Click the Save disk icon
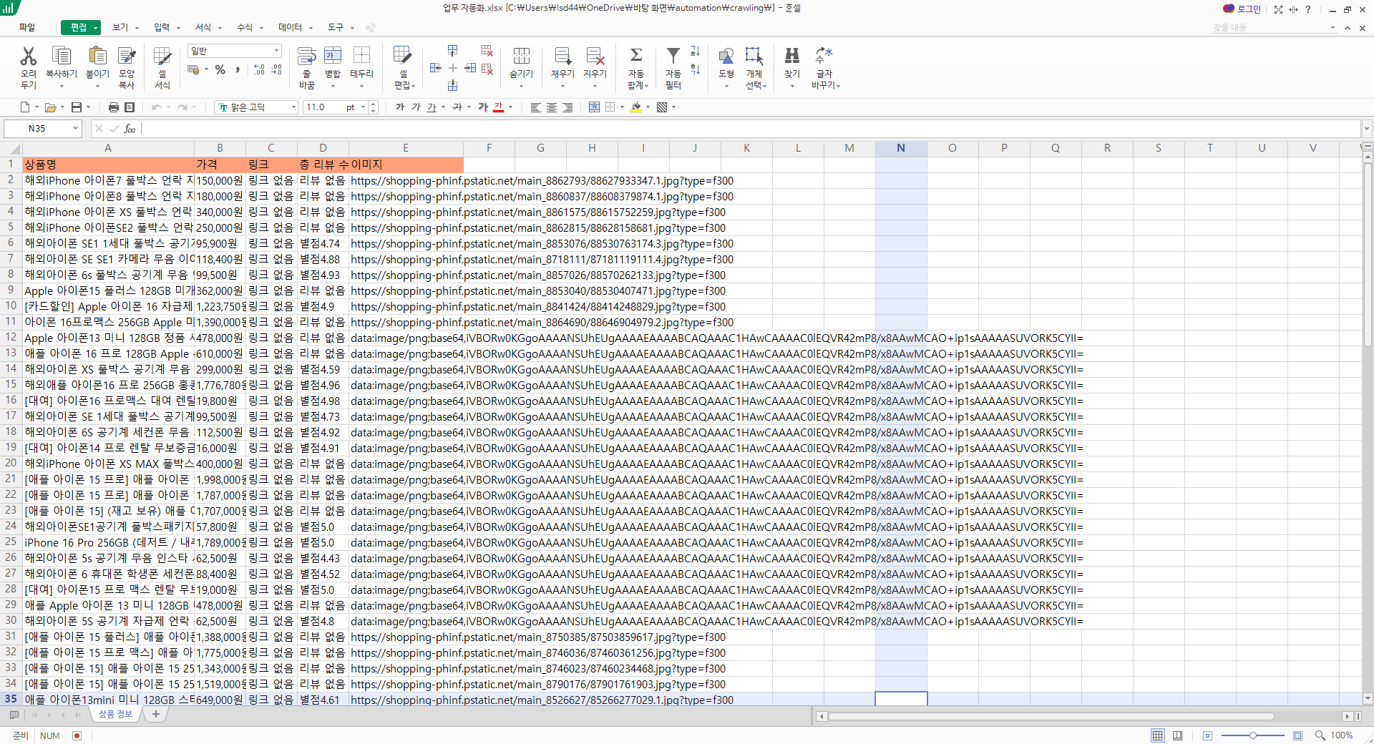The width and height of the screenshot is (1374, 744). 77,107
